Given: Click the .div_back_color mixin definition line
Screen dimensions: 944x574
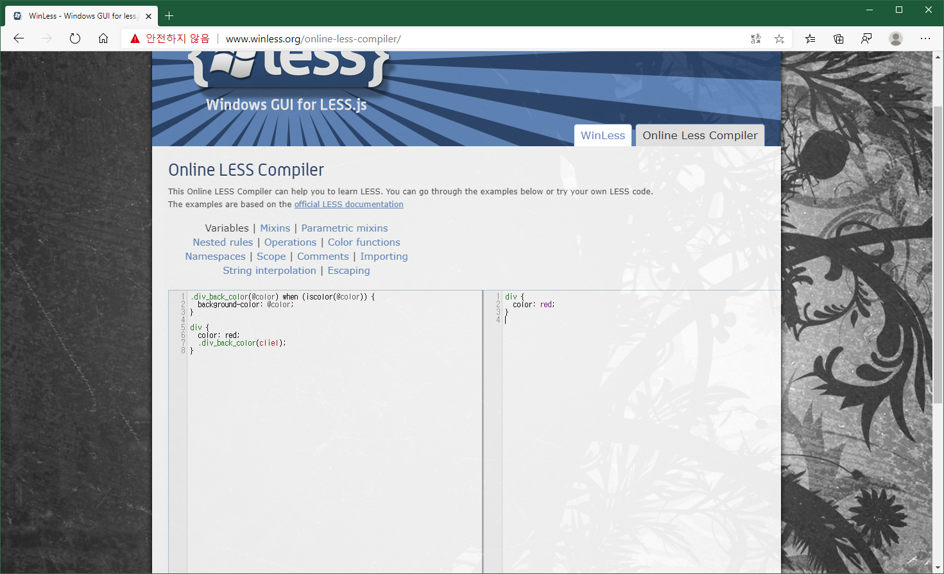Looking at the screenshot, I should coord(282,297).
